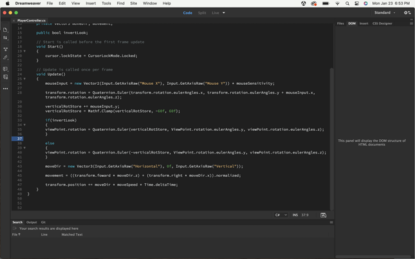Screen dimensions: 415x259
Task: Select the Search tab in bottom panel
Action: [x=18, y=222]
